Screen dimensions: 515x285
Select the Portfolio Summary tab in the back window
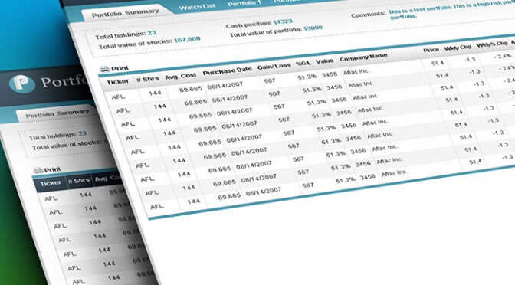(57, 114)
